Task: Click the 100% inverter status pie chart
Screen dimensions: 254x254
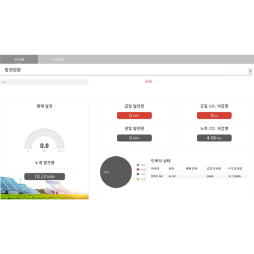Action: 116,172
